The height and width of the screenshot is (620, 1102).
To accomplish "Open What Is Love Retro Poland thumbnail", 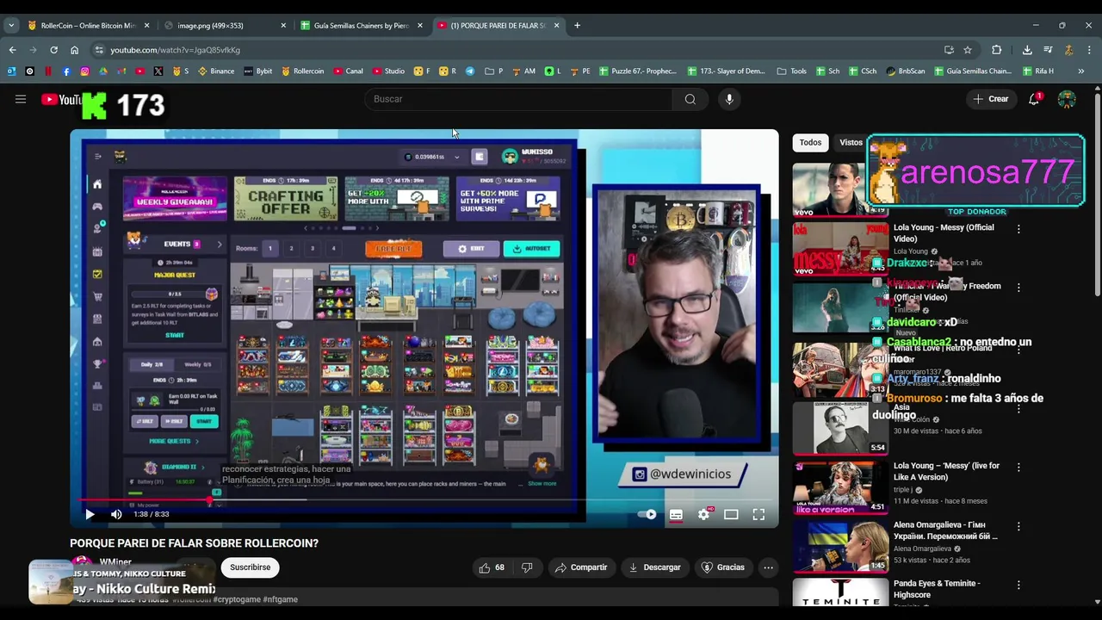I will [840, 369].
